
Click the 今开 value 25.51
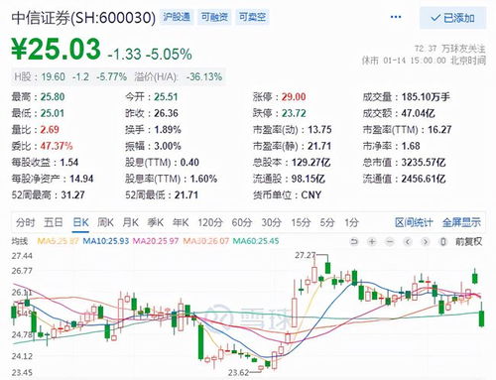pyautogui.click(x=166, y=97)
